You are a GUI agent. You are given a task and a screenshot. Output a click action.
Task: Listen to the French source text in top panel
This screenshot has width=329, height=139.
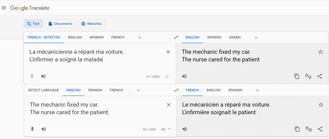pos(43,76)
